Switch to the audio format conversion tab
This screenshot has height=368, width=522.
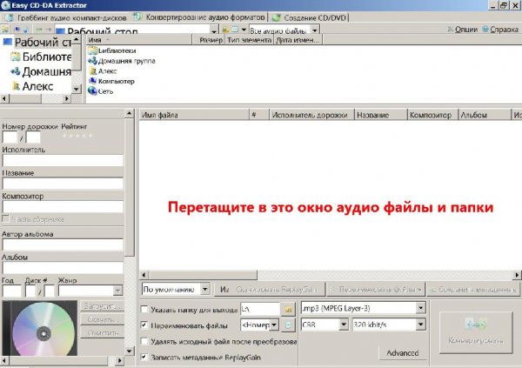tap(199, 17)
